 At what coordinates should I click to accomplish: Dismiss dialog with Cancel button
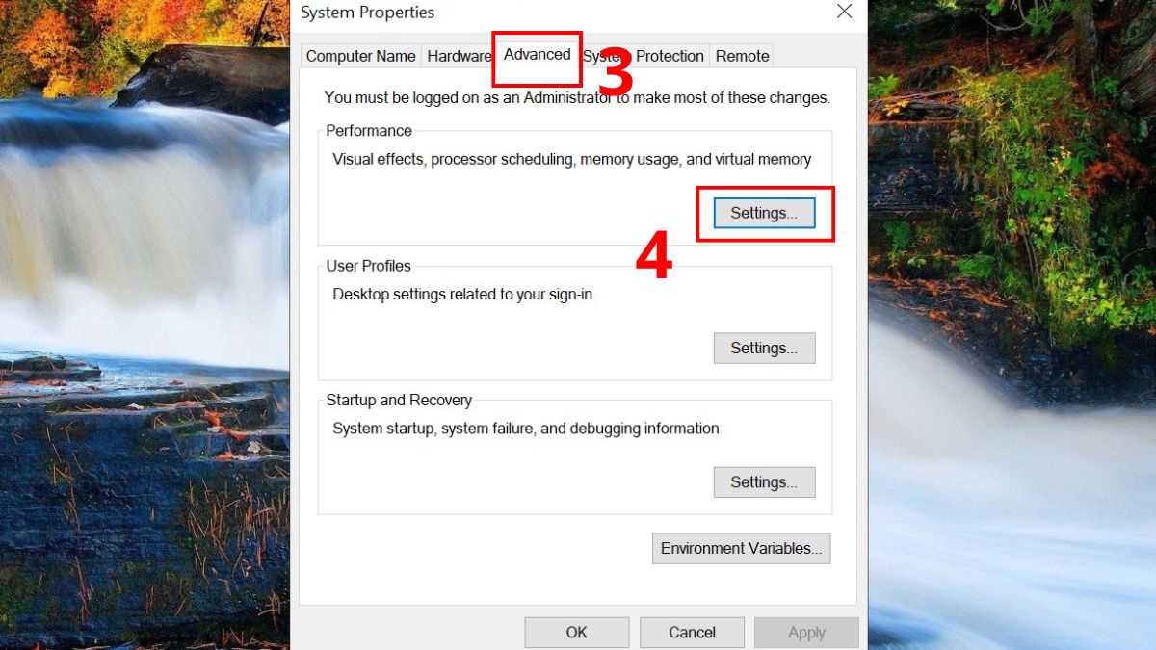[x=692, y=632]
